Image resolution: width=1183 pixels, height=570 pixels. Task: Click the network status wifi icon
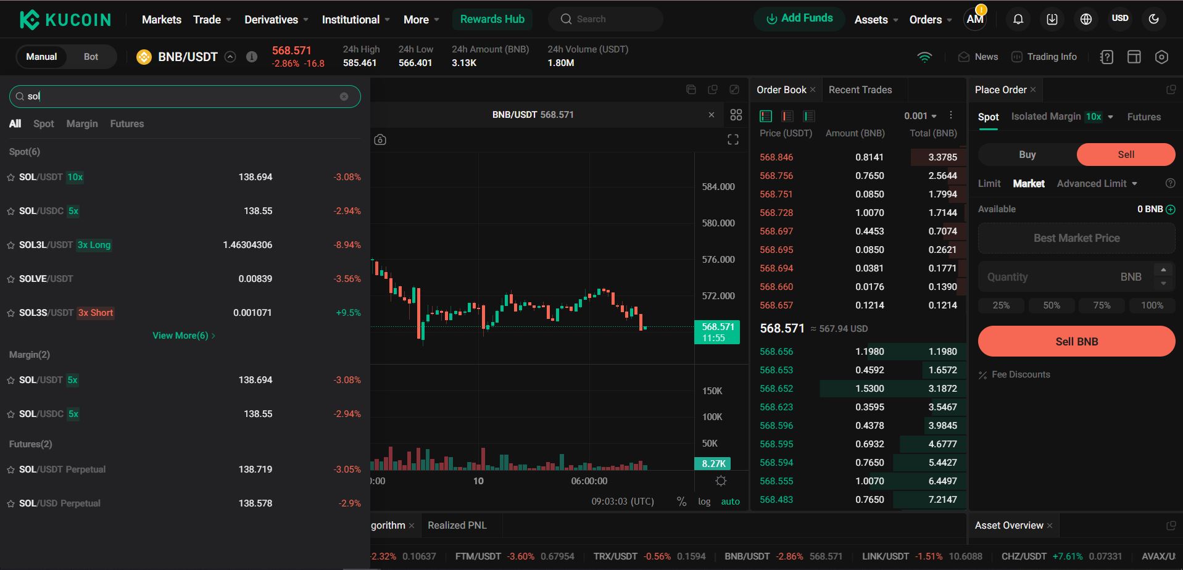click(x=924, y=57)
